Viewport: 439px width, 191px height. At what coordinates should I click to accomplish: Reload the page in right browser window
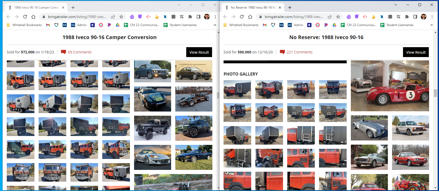242,17
